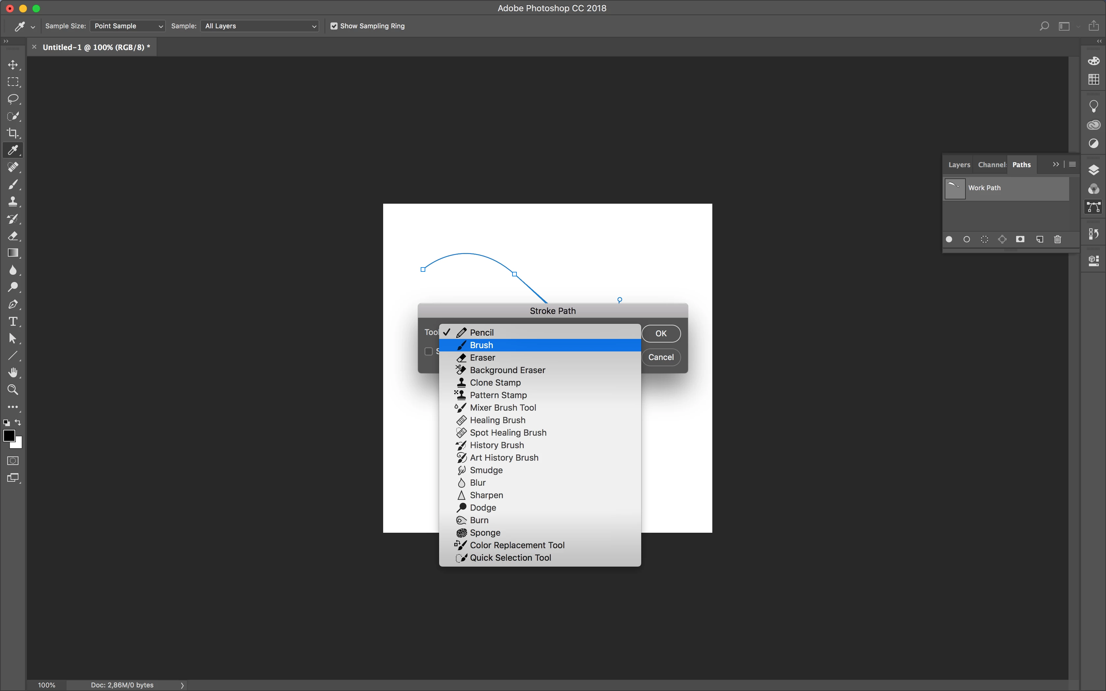Open the Sample Size dropdown
This screenshot has height=691, width=1106.
coord(127,26)
